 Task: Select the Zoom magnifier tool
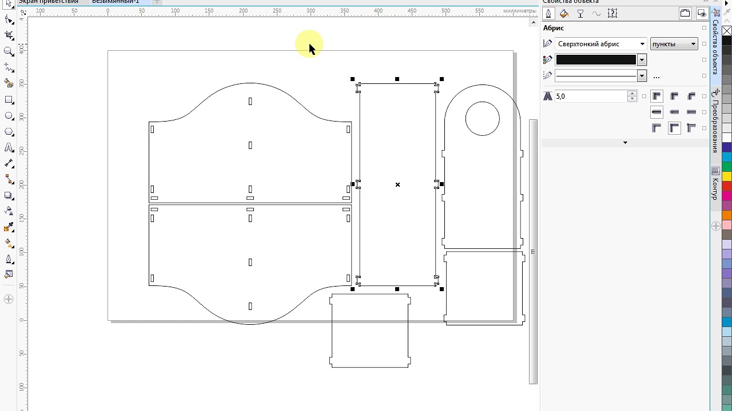click(9, 51)
